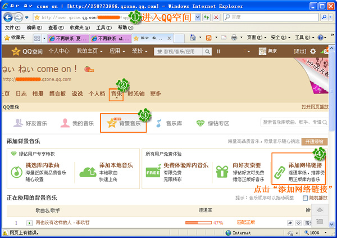Open the 收藏夹(A) menu
This screenshot has width=337, height=238.
tap(80, 28)
